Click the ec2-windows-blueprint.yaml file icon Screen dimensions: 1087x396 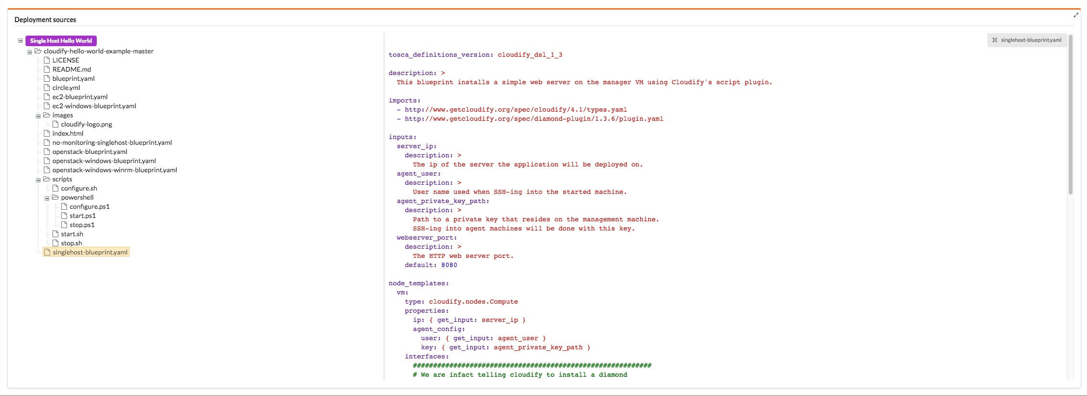tap(47, 106)
